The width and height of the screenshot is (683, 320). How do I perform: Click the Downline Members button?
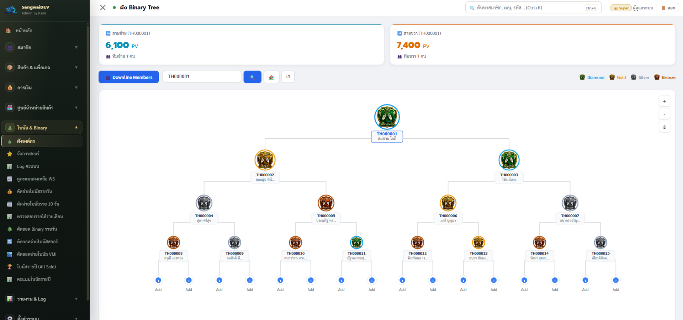click(x=129, y=77)
